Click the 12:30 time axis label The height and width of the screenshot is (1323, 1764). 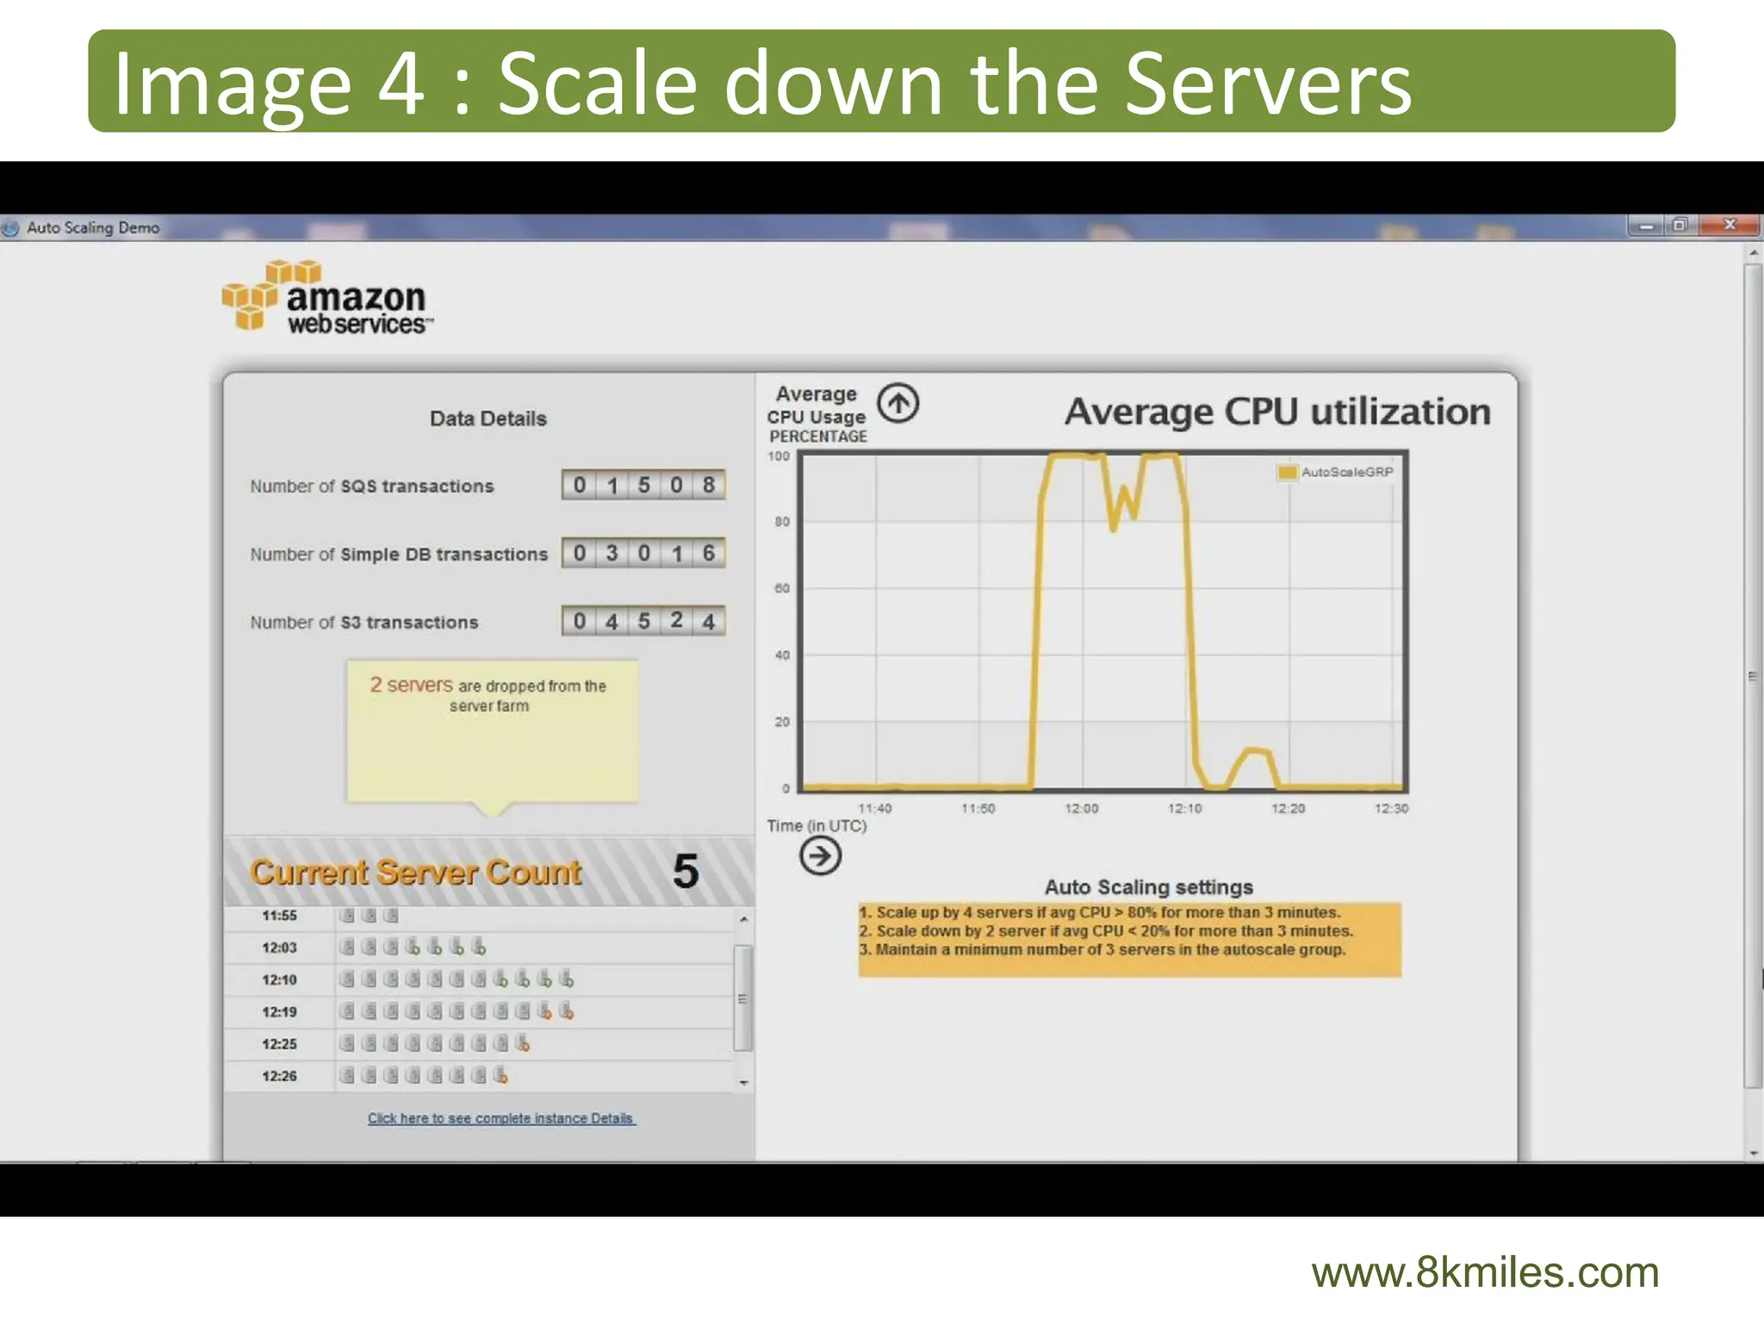tap(1391, 809)
